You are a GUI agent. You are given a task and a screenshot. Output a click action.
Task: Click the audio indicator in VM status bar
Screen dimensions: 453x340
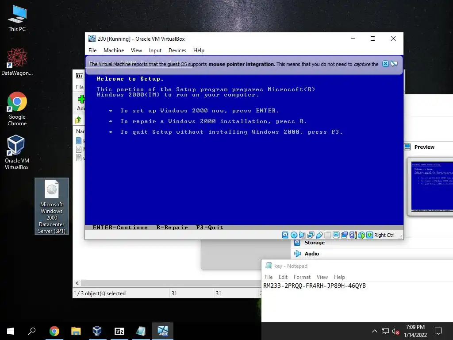(x=302, y=235)
